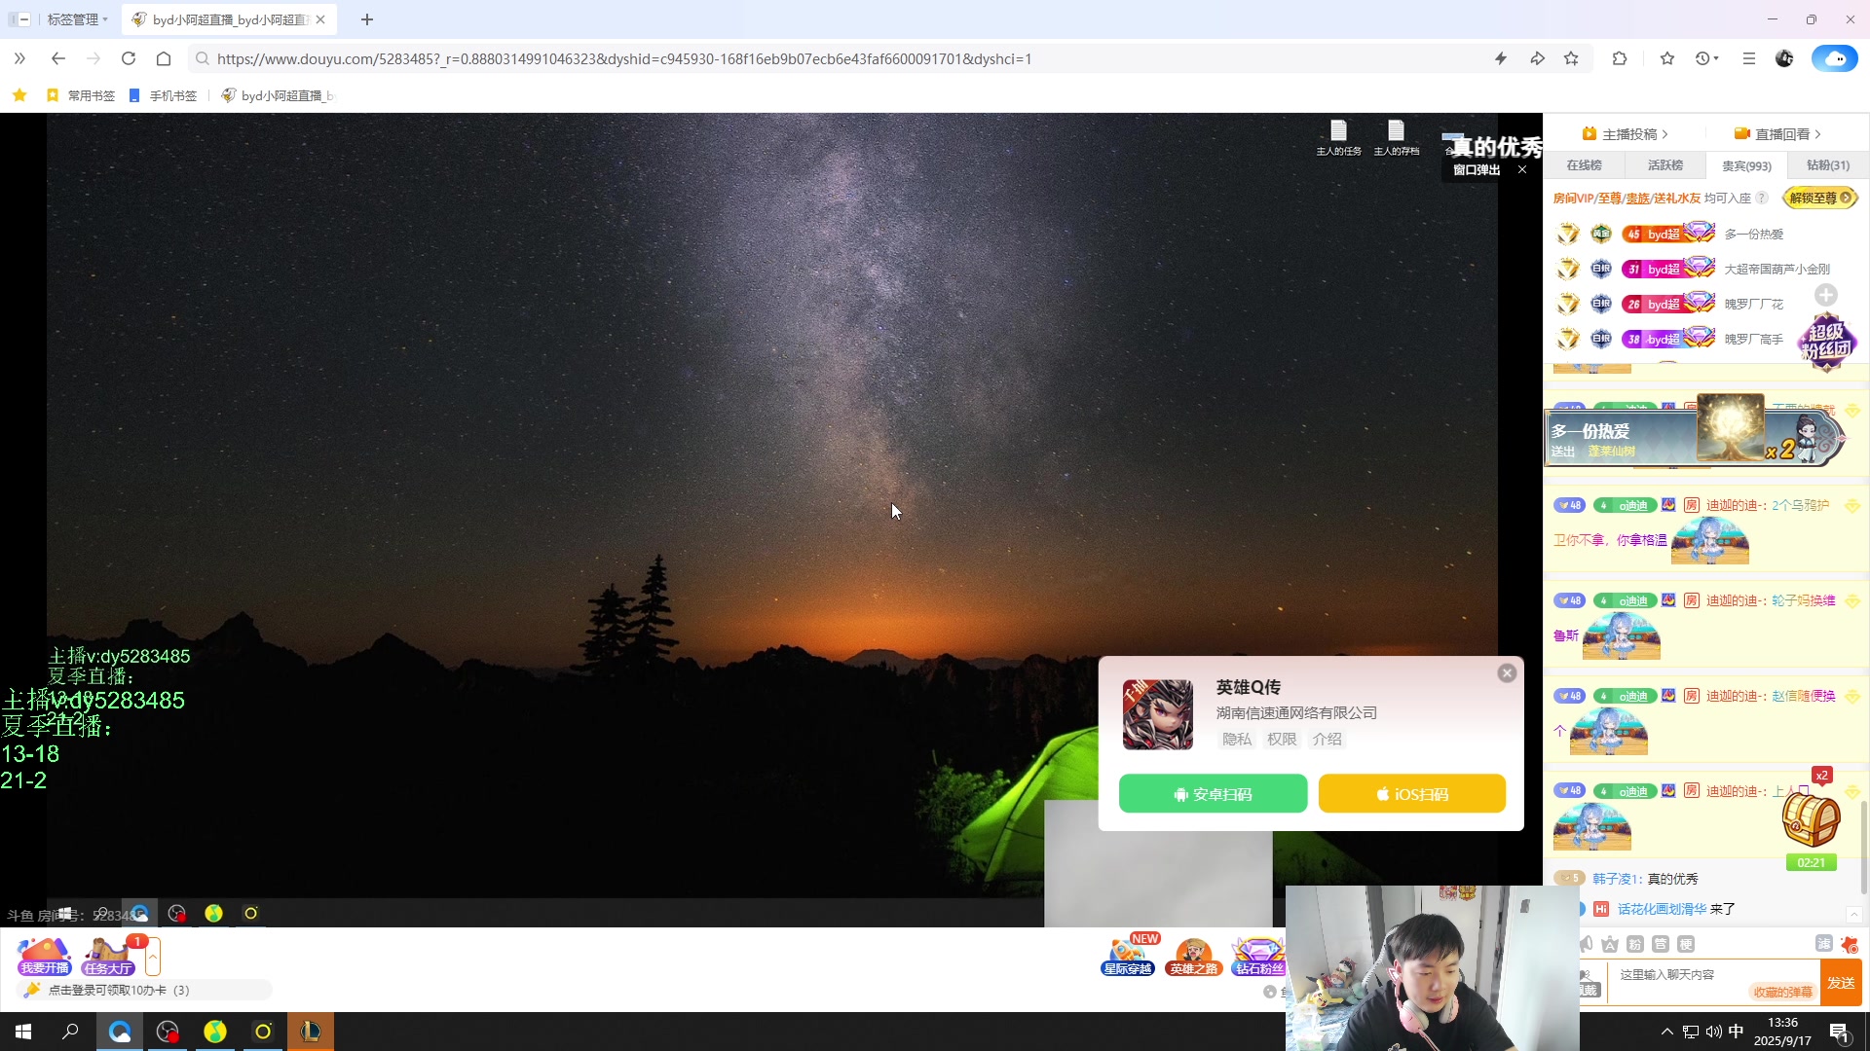Click the 主人的任务 desktop file icon
Image resolution: width=1870 pixels, height=1051 pixels.
(1338, 137)
